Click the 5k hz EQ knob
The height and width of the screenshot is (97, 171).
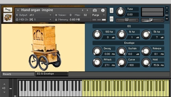pyautogui.click(x=146, y=35)
